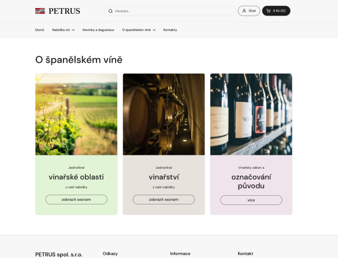Click the označování původu heading
Screen dimensions: 338x258
[x=251, y=181]
